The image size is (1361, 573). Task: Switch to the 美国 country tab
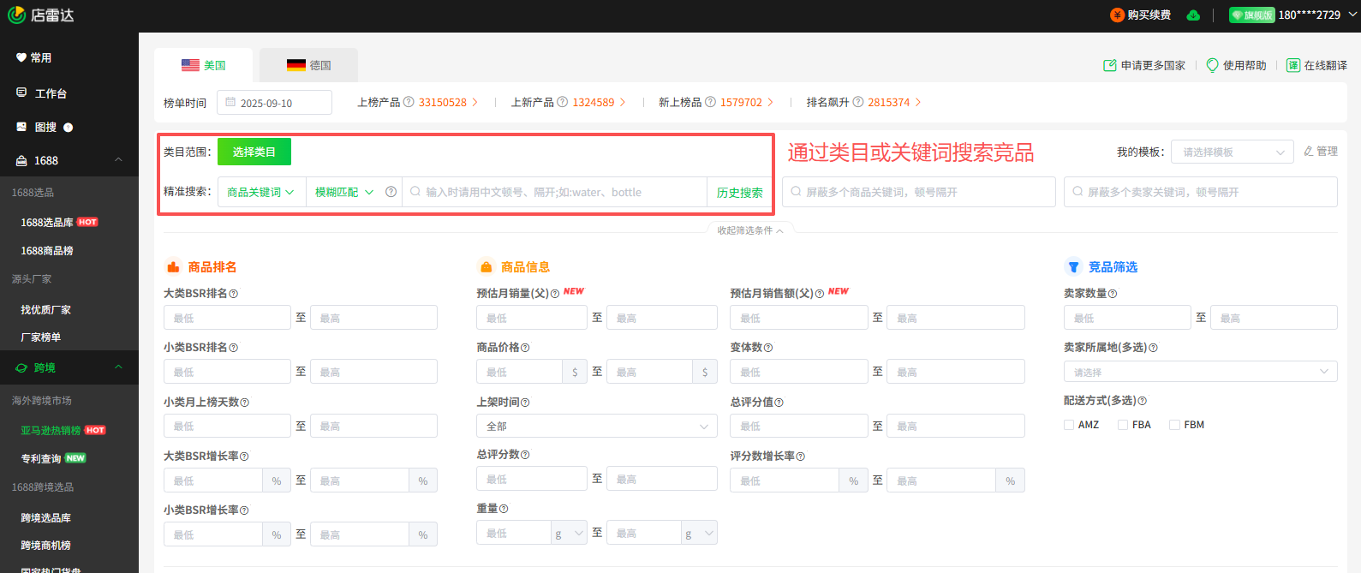(x=204, y=65)
